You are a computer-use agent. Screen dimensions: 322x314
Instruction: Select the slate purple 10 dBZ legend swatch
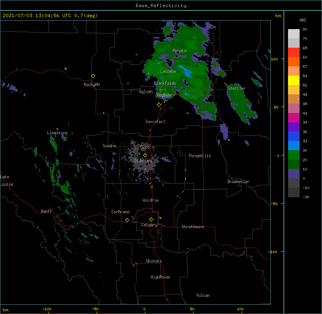(294, 174)
